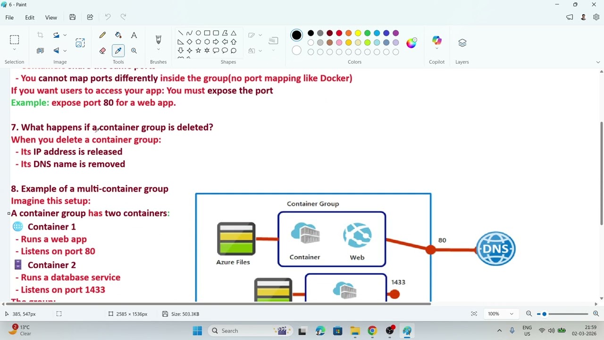Select the Eraser tool
Screen dimensions: 604x340
tap(102, 51)
